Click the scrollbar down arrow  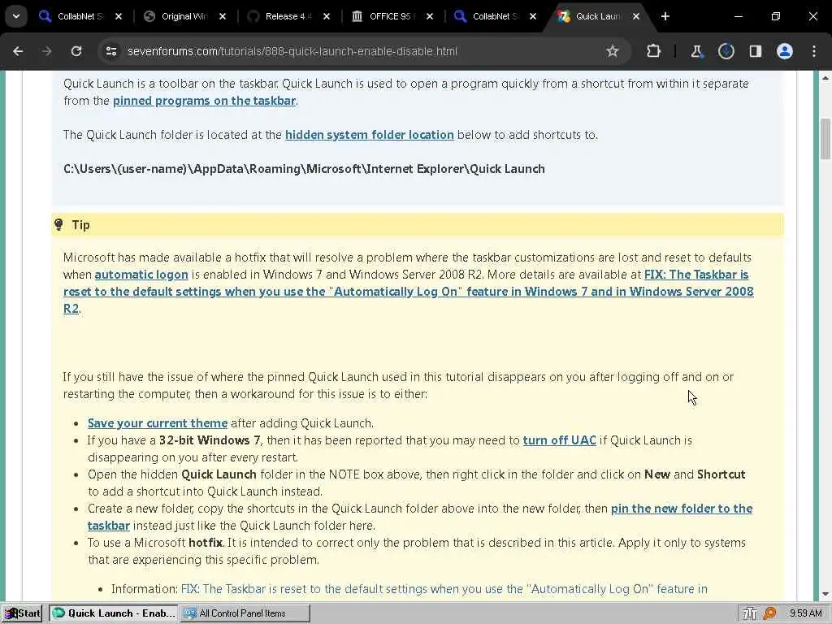point(825,594)
